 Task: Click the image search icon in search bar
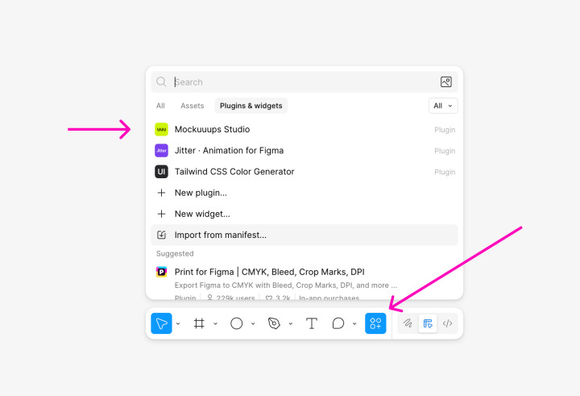pos(445,82)
